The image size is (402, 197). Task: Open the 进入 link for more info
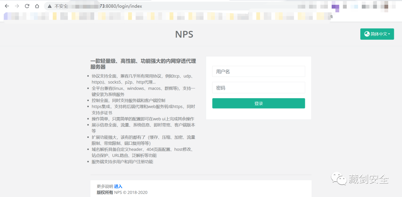(x=118, y=186)
